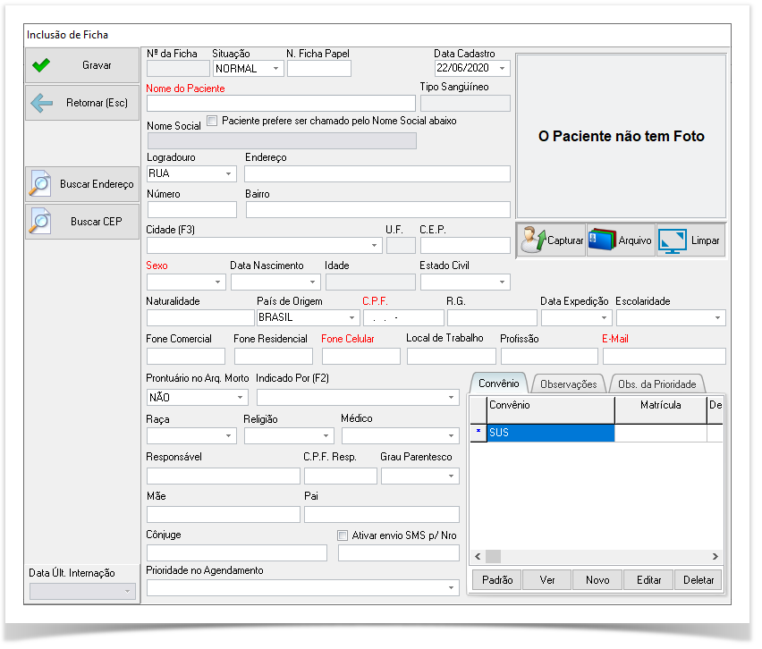The height and width of the screenshot is (649, 762).
Task: Switch to the Observações tab
Action: pos(567,383)
